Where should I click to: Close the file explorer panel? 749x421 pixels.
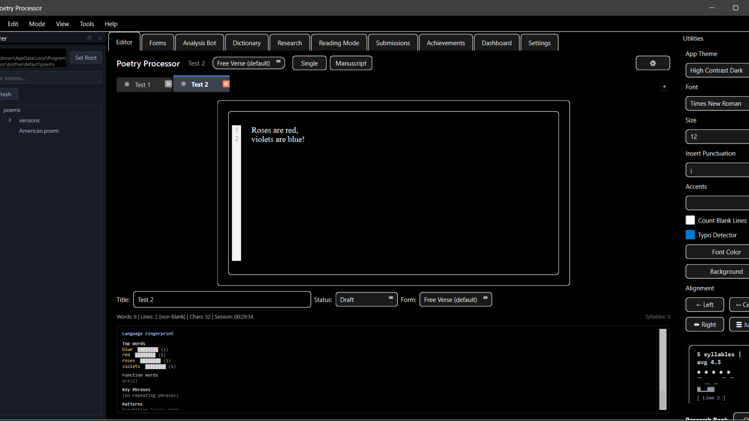tap(100, 38)
